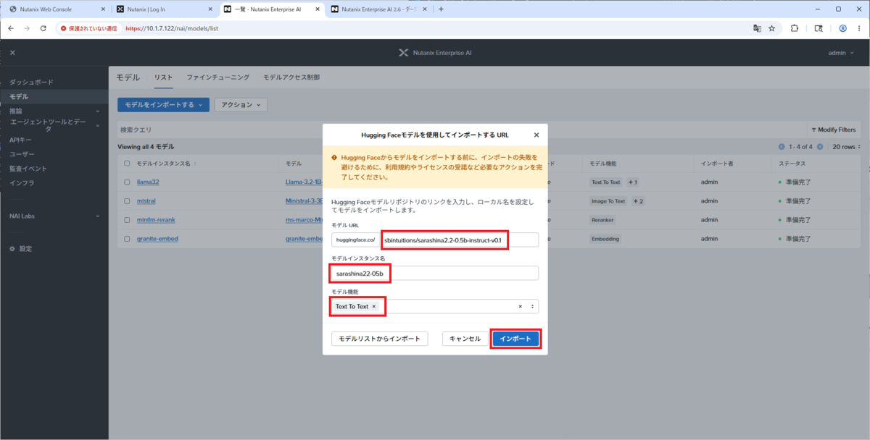
Task: Click モデルリストからインポート button
Action: (x=380, y=339)
